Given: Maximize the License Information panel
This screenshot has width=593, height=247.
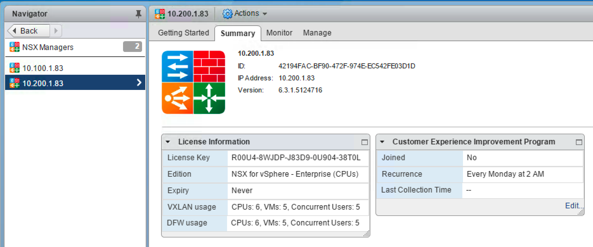Looking at the screenshot, I should (364, 142).
